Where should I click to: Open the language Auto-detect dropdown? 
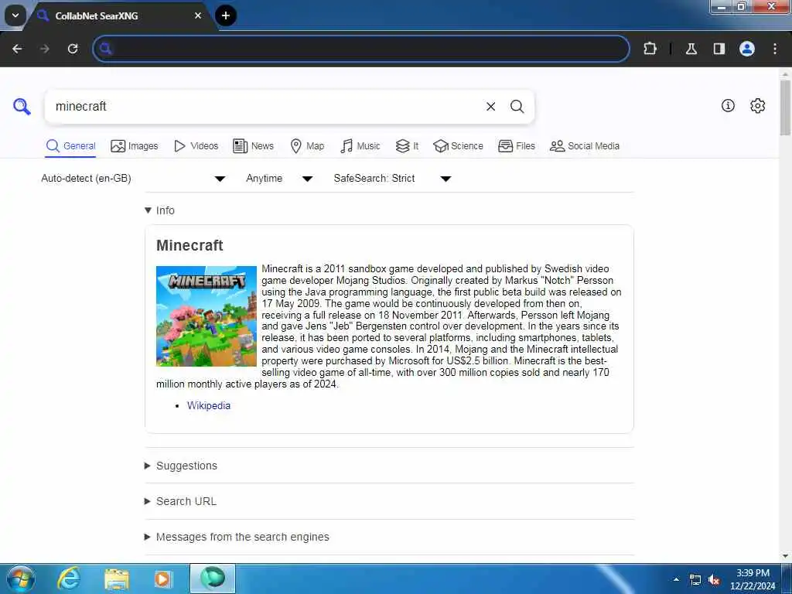point(133,179)
